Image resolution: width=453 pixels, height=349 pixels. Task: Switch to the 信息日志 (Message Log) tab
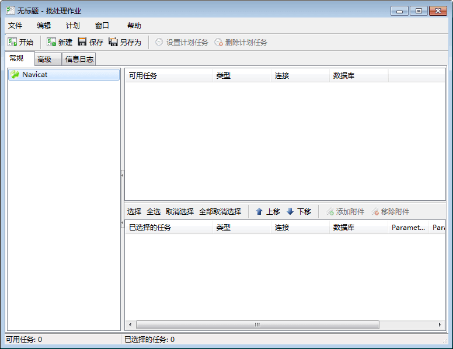pyautogui.click(x=79, y=59)
